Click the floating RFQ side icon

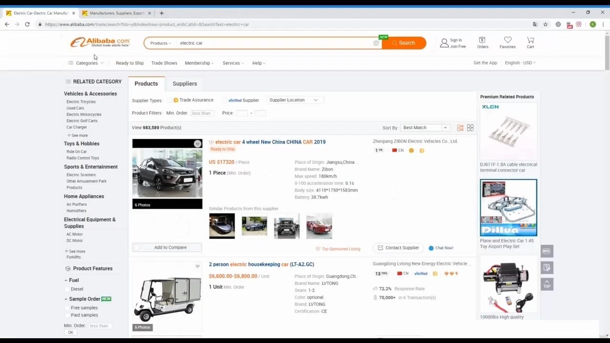(x=547, y=251)
